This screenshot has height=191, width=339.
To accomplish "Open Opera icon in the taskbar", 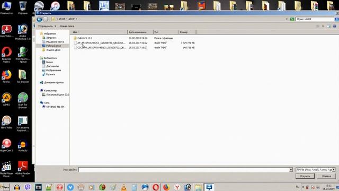I will tap(155, 187).
